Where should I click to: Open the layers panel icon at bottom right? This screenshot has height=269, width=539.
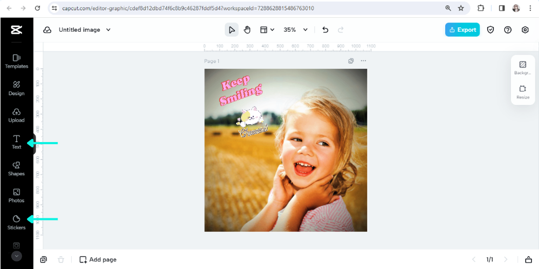(528, 260)
